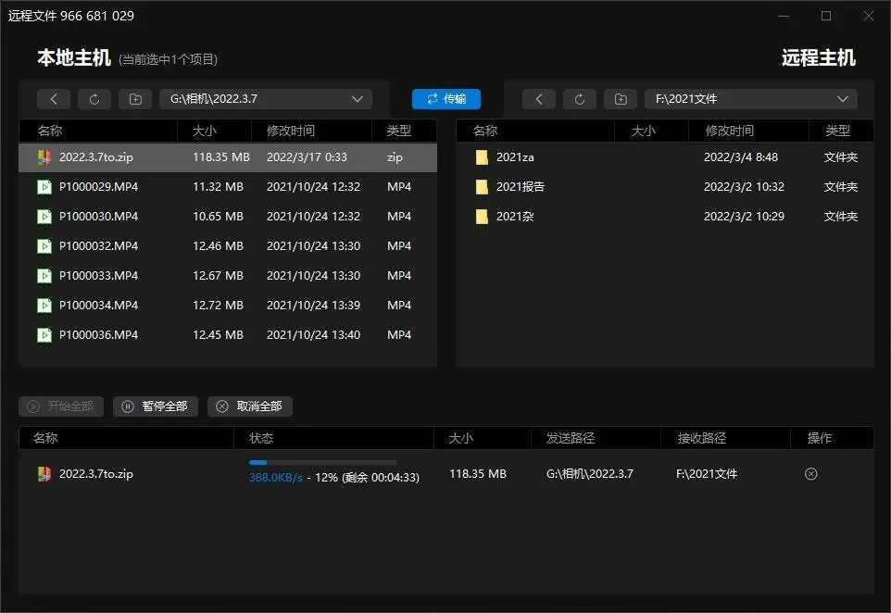Click the refresh icon on remote host panel
The height and width of the screenshot is (613, 891).
[579, 99]
